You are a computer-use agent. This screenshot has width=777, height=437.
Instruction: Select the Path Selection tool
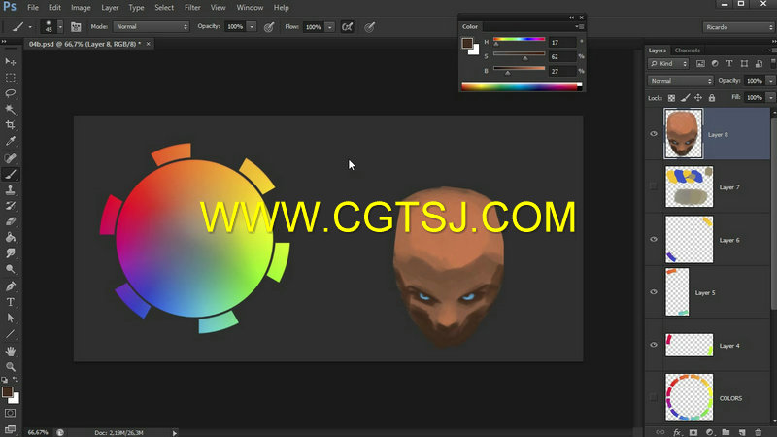pos(11,319)
